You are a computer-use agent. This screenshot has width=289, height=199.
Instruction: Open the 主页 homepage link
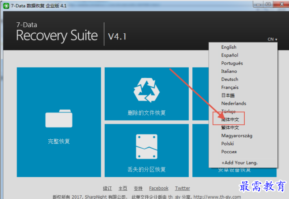(x=123, y=188)
